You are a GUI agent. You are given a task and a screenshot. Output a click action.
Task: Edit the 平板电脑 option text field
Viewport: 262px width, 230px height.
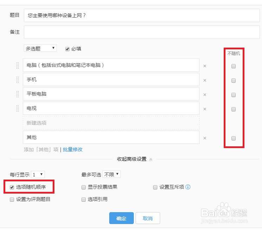click(111, 94)
